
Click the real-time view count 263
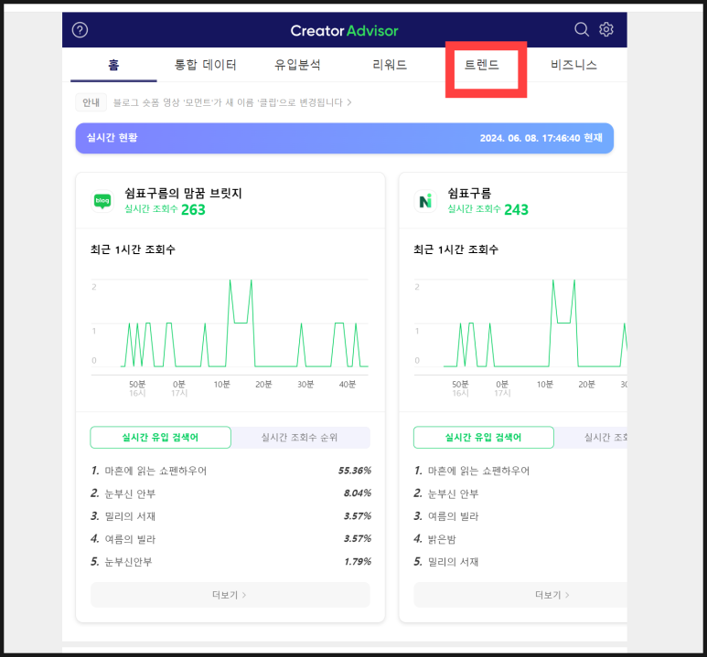point(193,210)
